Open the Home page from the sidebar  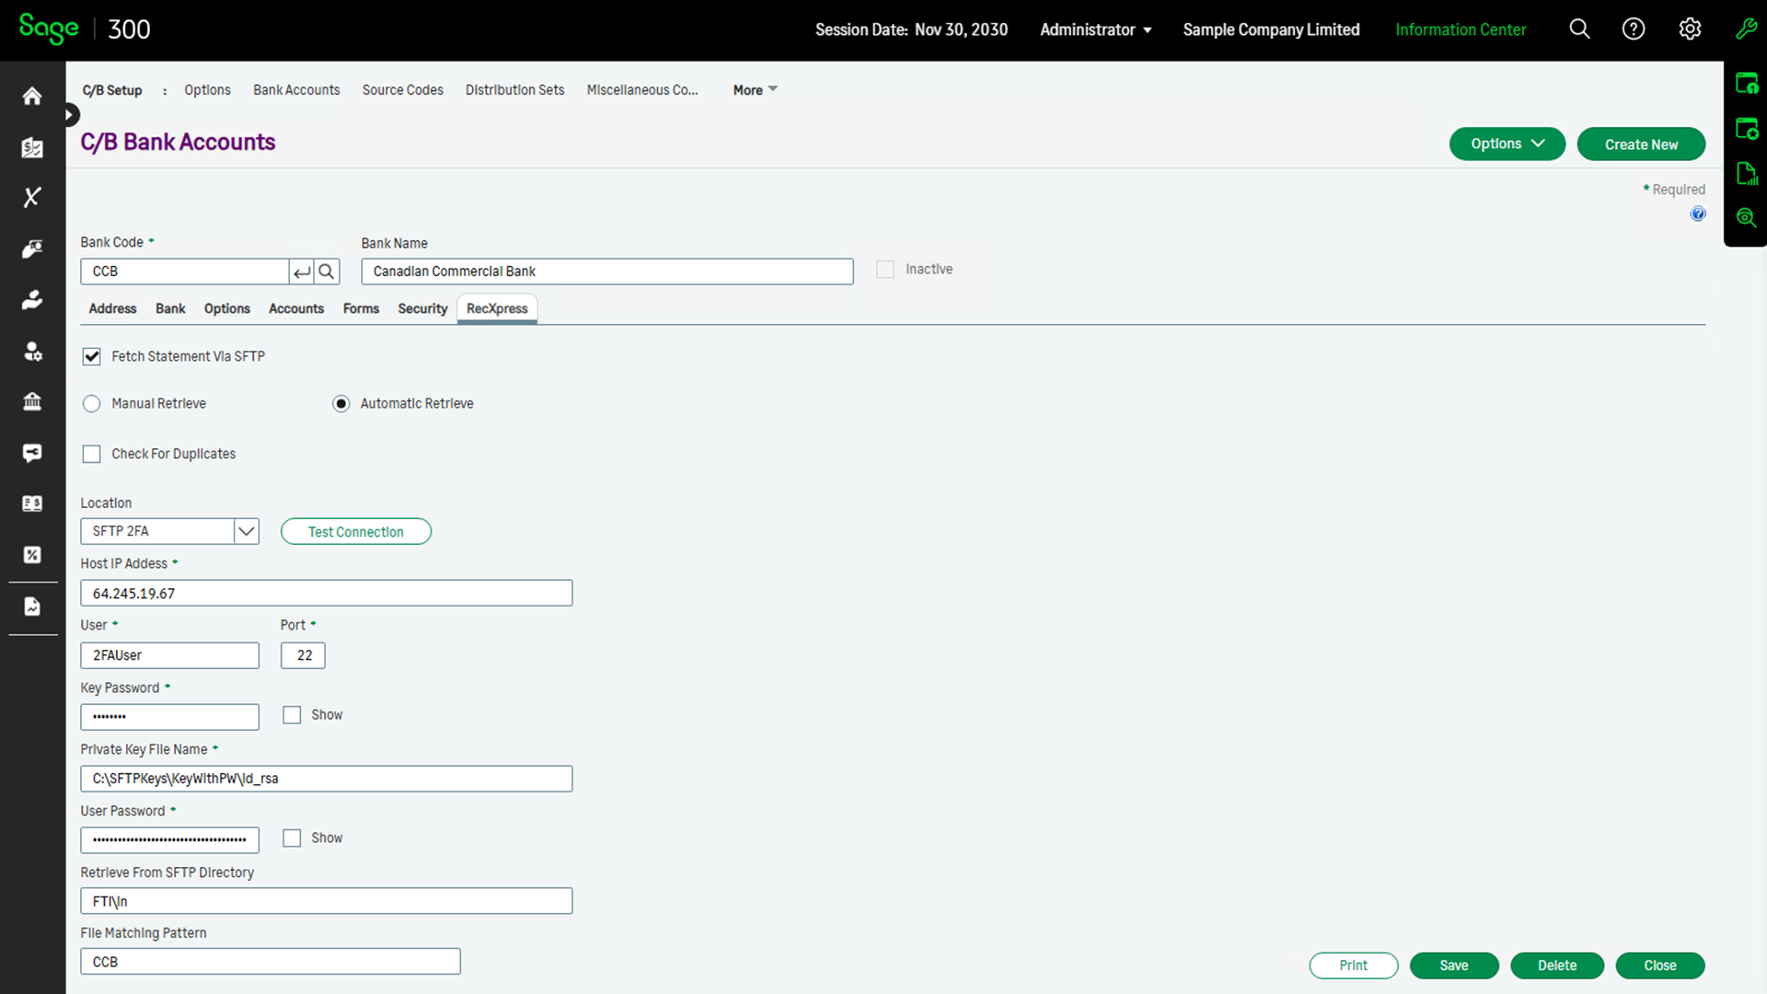coord(31,96)
